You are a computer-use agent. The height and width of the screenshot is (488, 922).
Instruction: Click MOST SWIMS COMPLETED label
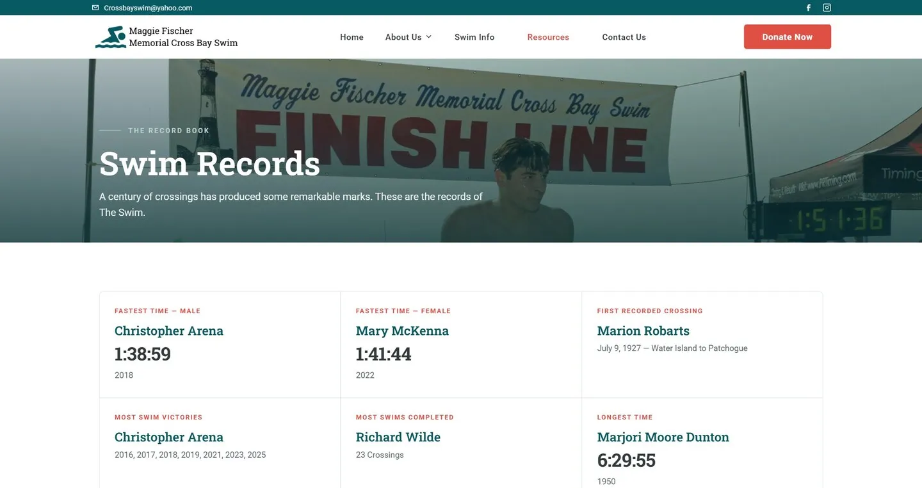point(405,417)
